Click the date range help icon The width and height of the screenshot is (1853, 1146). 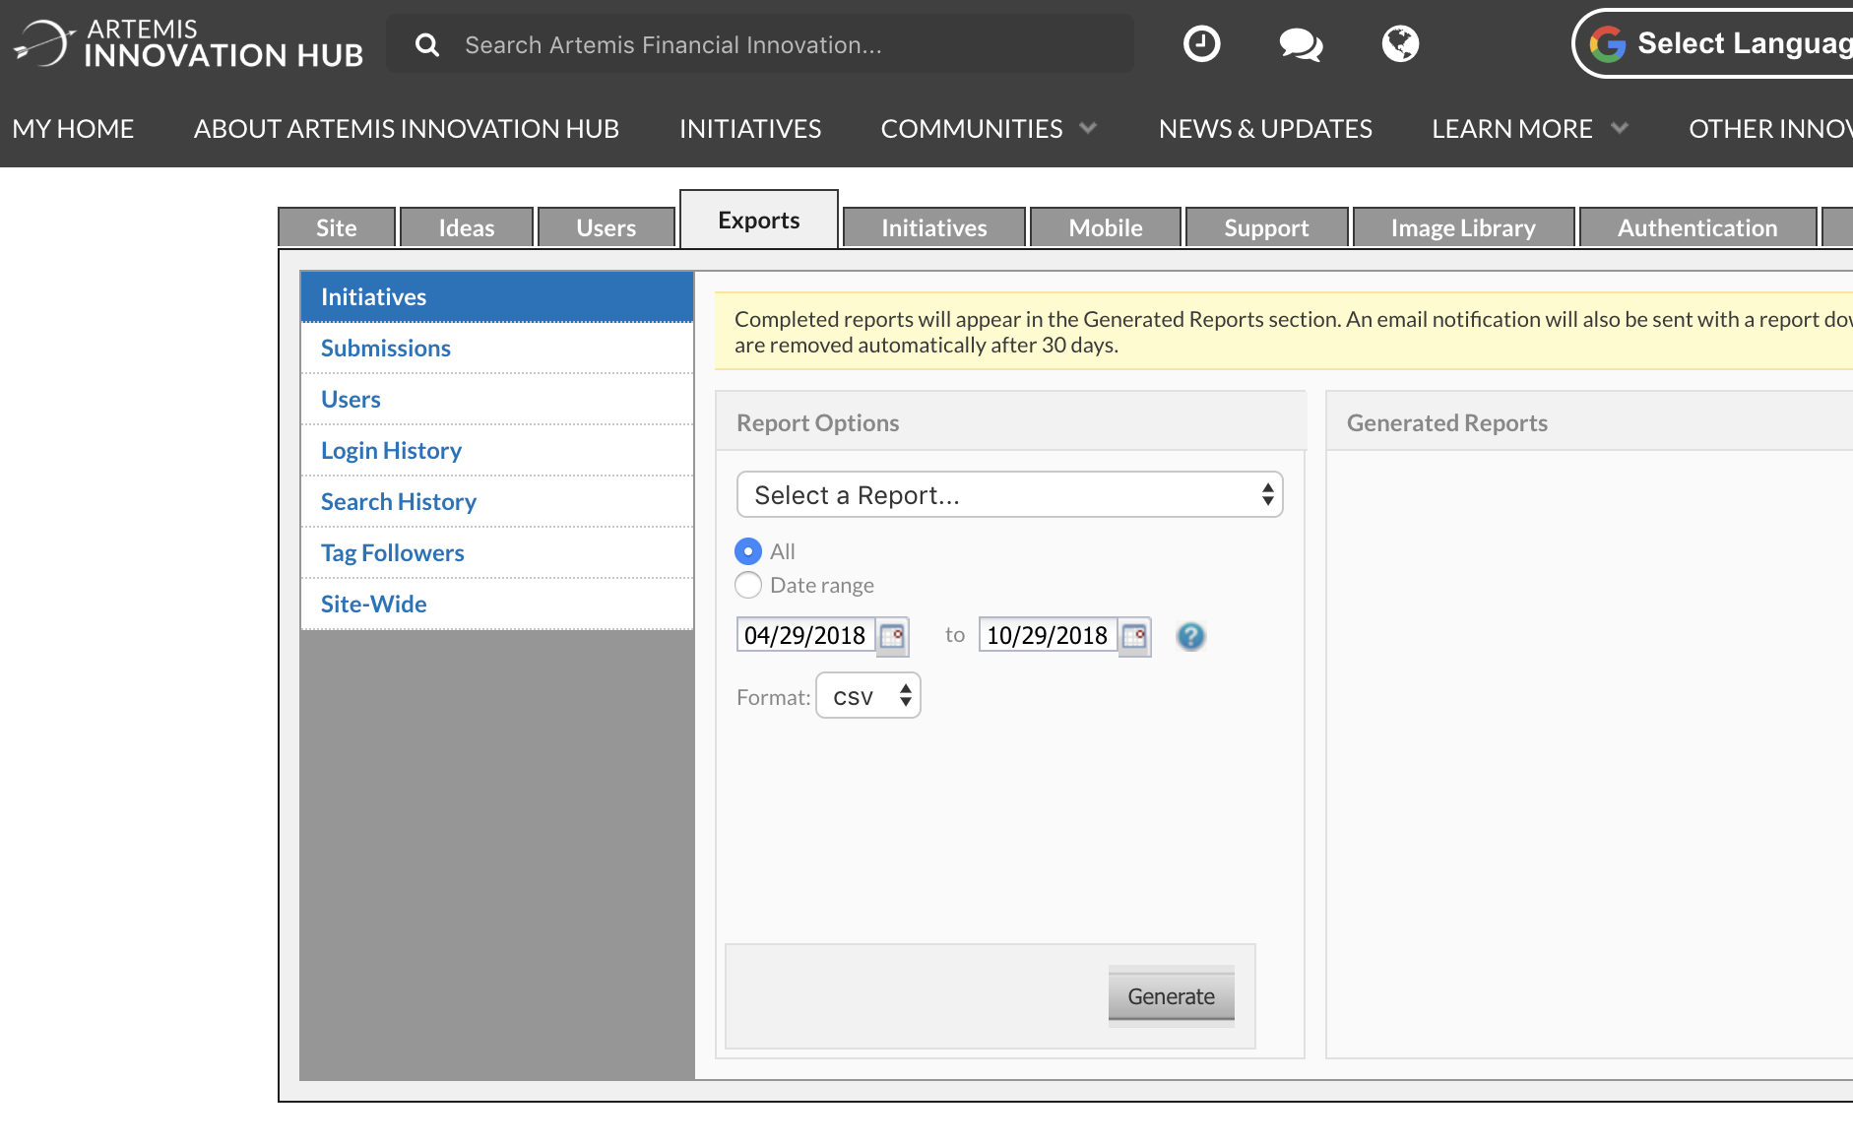[1190, 636]
